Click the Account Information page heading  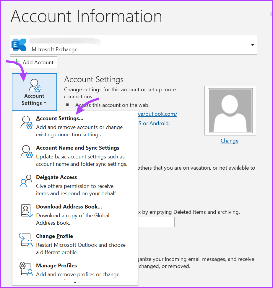86,16
